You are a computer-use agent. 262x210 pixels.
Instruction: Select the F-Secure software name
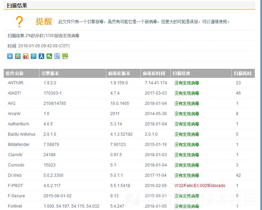coord(16,196)
